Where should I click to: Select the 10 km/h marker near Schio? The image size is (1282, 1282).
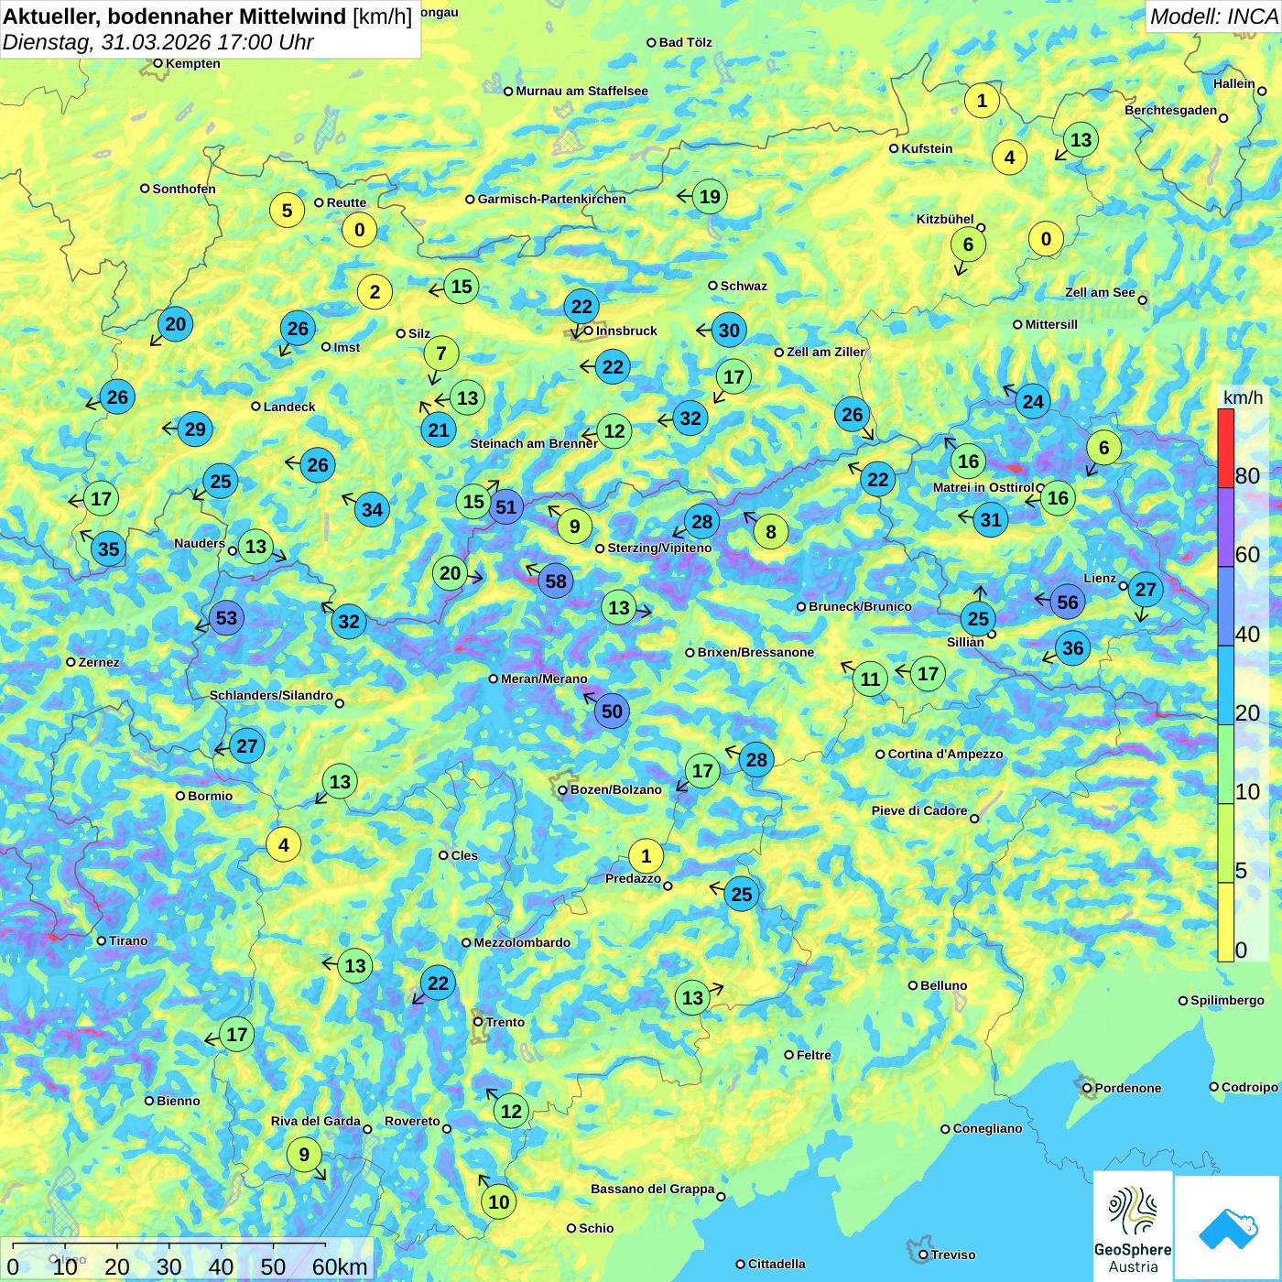click(x=498, y=1201)
